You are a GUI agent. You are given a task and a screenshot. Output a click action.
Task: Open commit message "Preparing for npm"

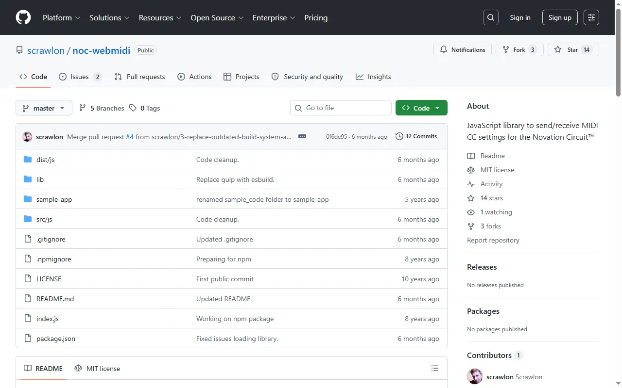pos(224,259)
